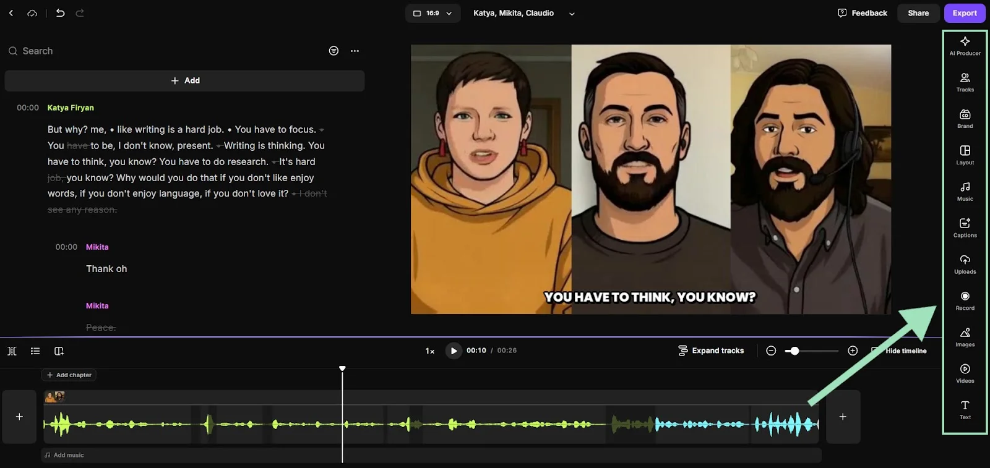
Task: Redo the last undone edit
Action: coord(80,13)
